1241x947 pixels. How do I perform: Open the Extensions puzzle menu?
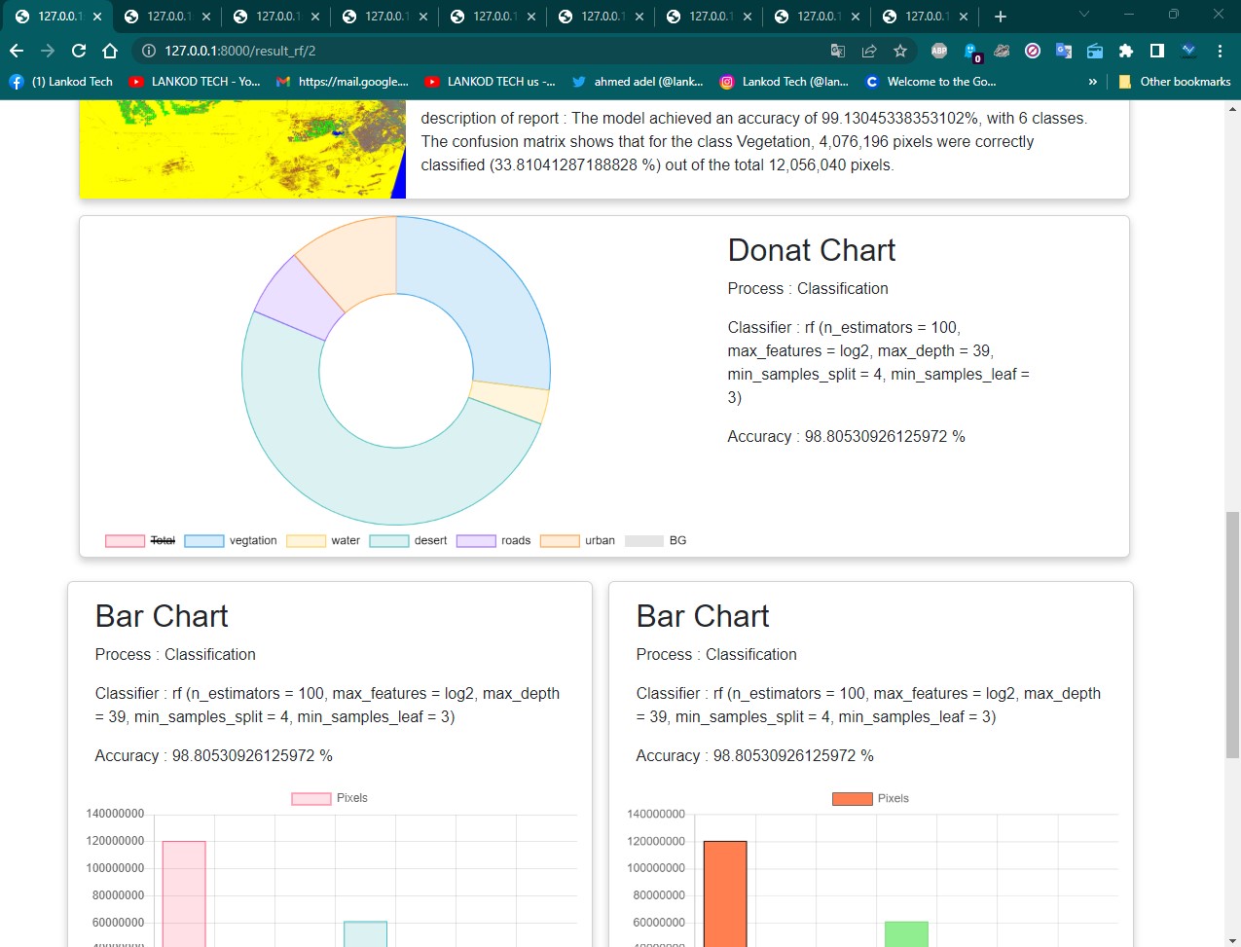click(x=1126, y=51)
